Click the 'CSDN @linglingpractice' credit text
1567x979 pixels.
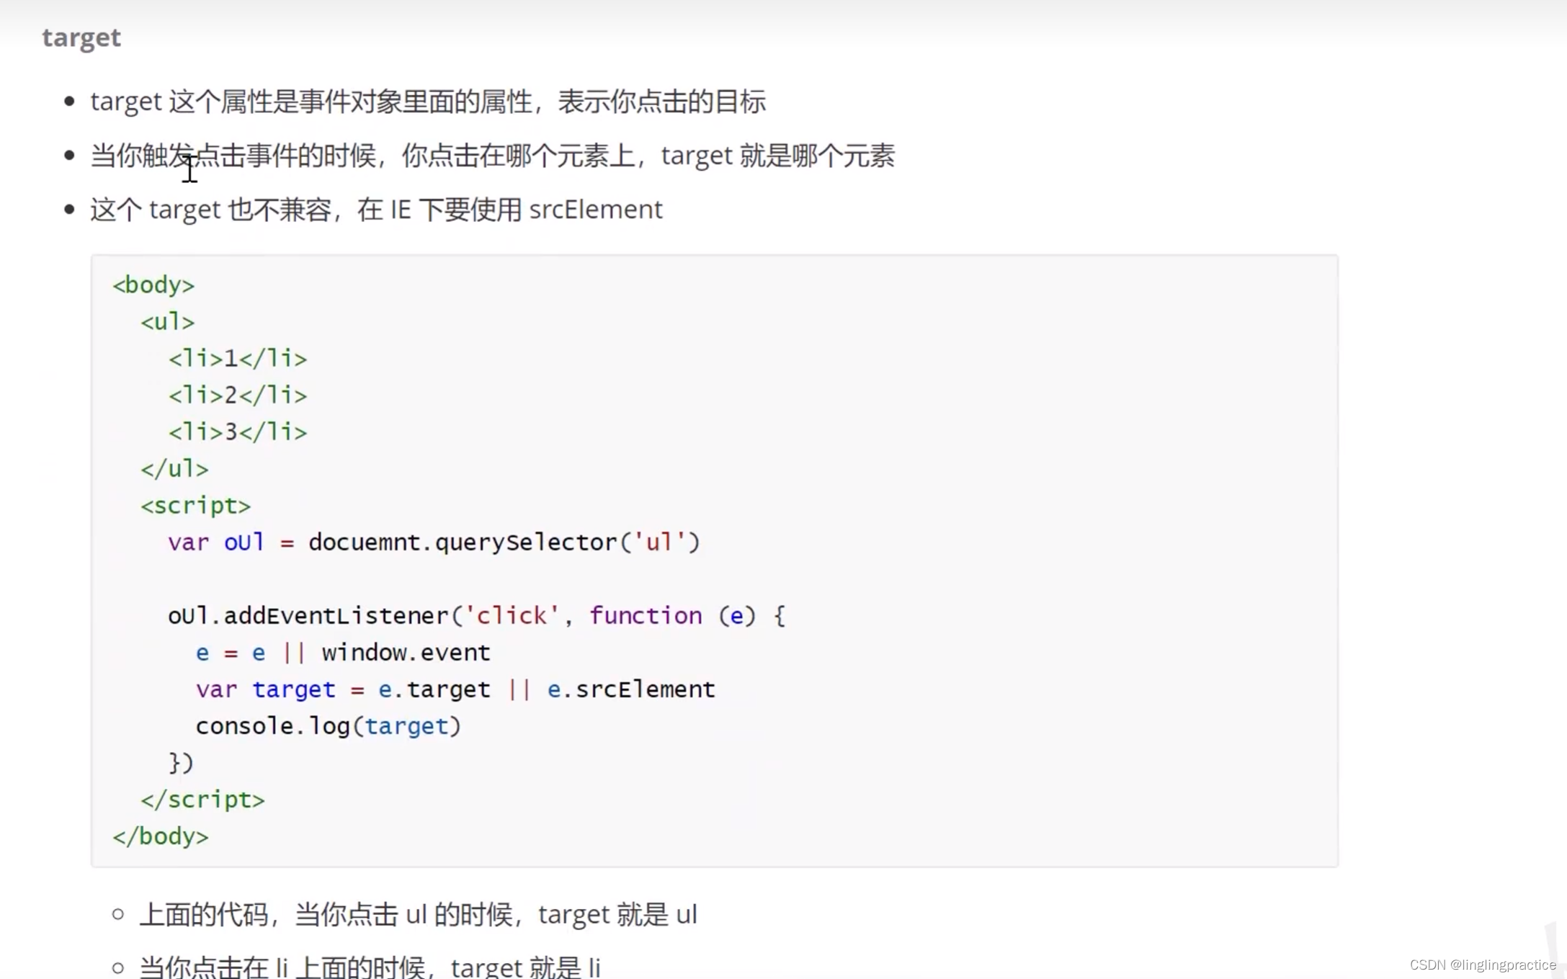1483,965
